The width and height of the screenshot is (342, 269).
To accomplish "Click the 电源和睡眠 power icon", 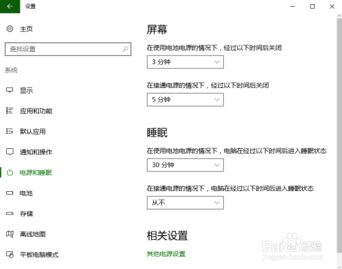I will point(10,173).
